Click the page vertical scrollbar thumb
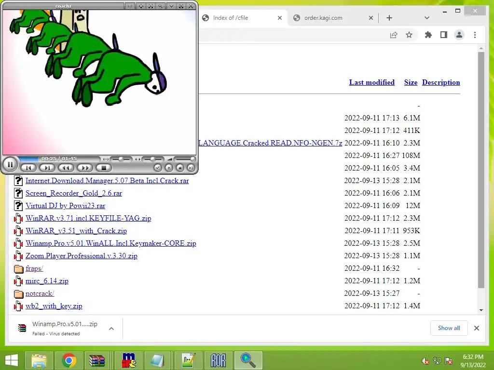The height and width of the screenshot is (370, 494). click(481, 170)
